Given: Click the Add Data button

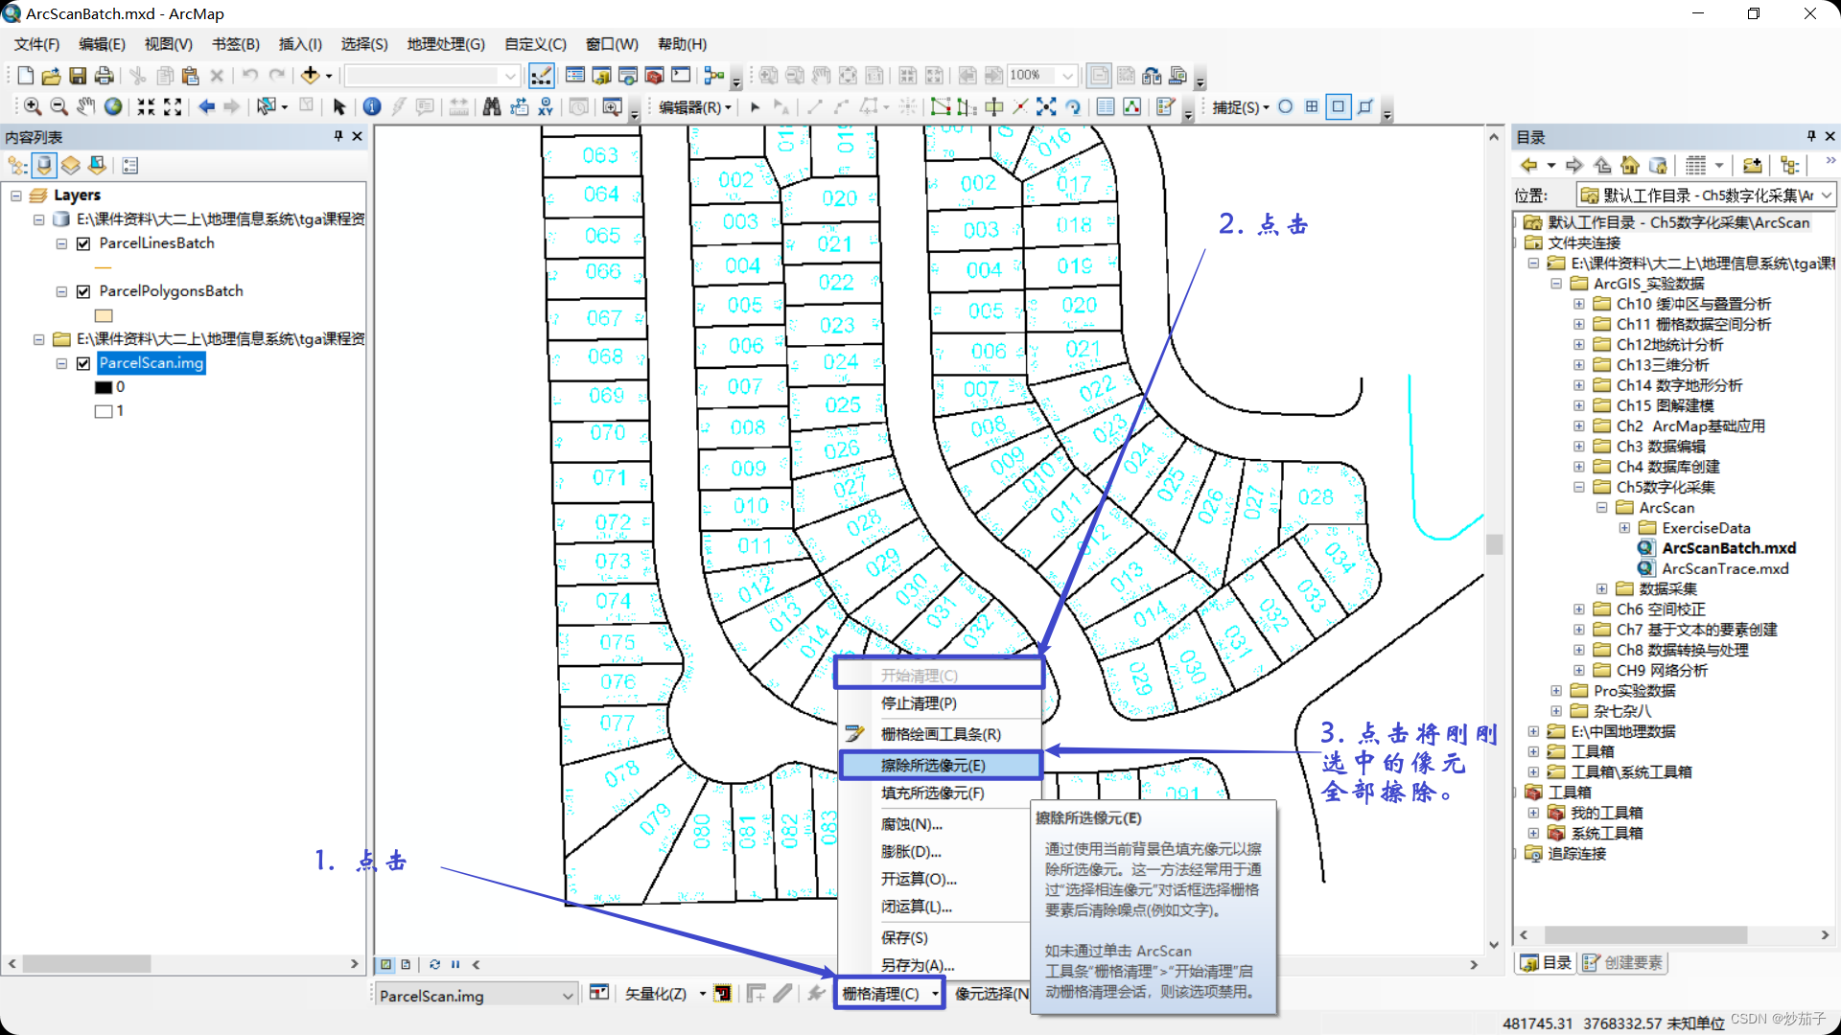Looking at the screenshot, I should [310, 76].
